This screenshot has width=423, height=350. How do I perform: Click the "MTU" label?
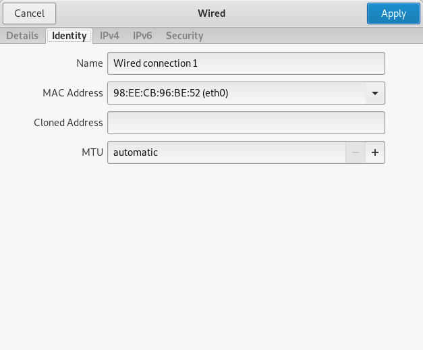pyautogui.click(x=92, y=152)
